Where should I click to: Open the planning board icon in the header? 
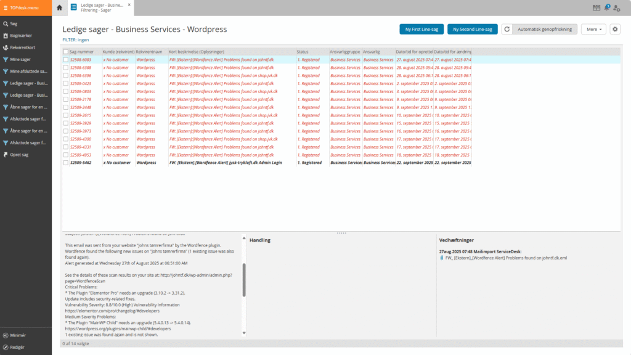(x=595, y=7)
